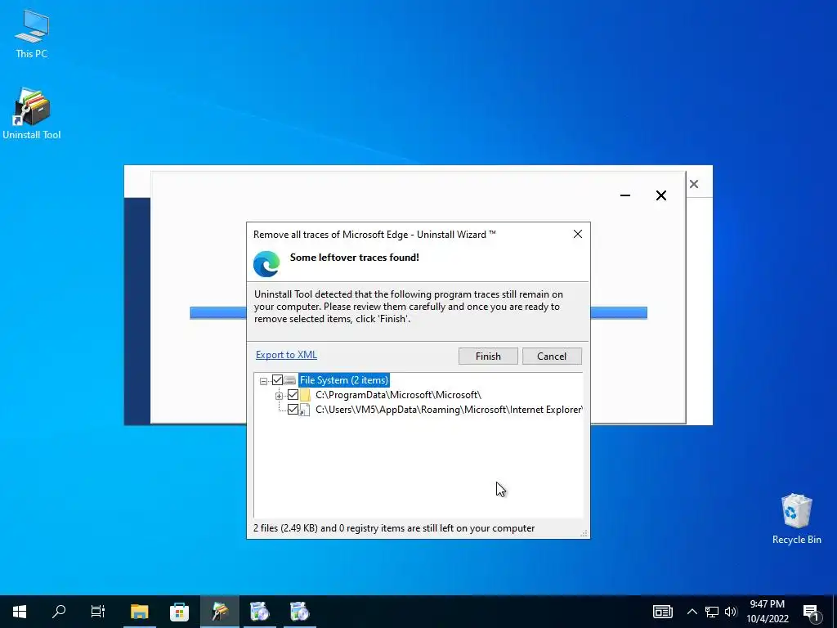Viewport: 837px width, 628px height.
Task: Expand the C:\ProgramData\Microsoft\Microsoft\ folder node
Action: [279, 396]
